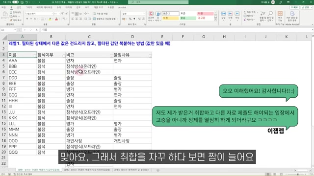Toggle Bold formatting
This screenshot has width=314, height=176.
coord(27,19)
